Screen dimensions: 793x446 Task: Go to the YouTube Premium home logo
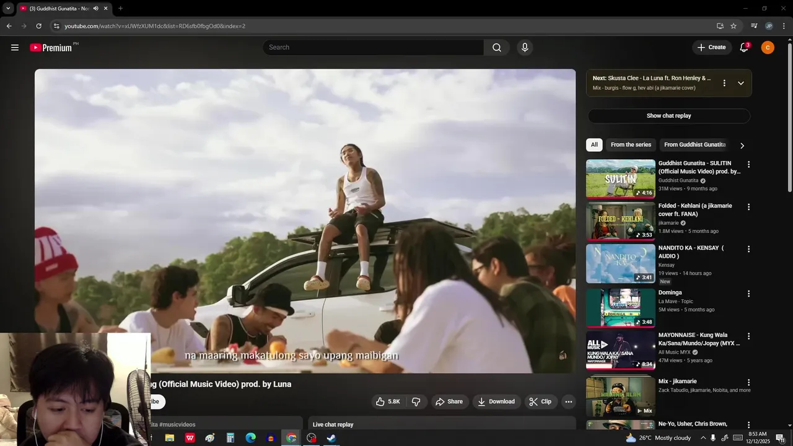pyautogui.click(x=51, y=48)
